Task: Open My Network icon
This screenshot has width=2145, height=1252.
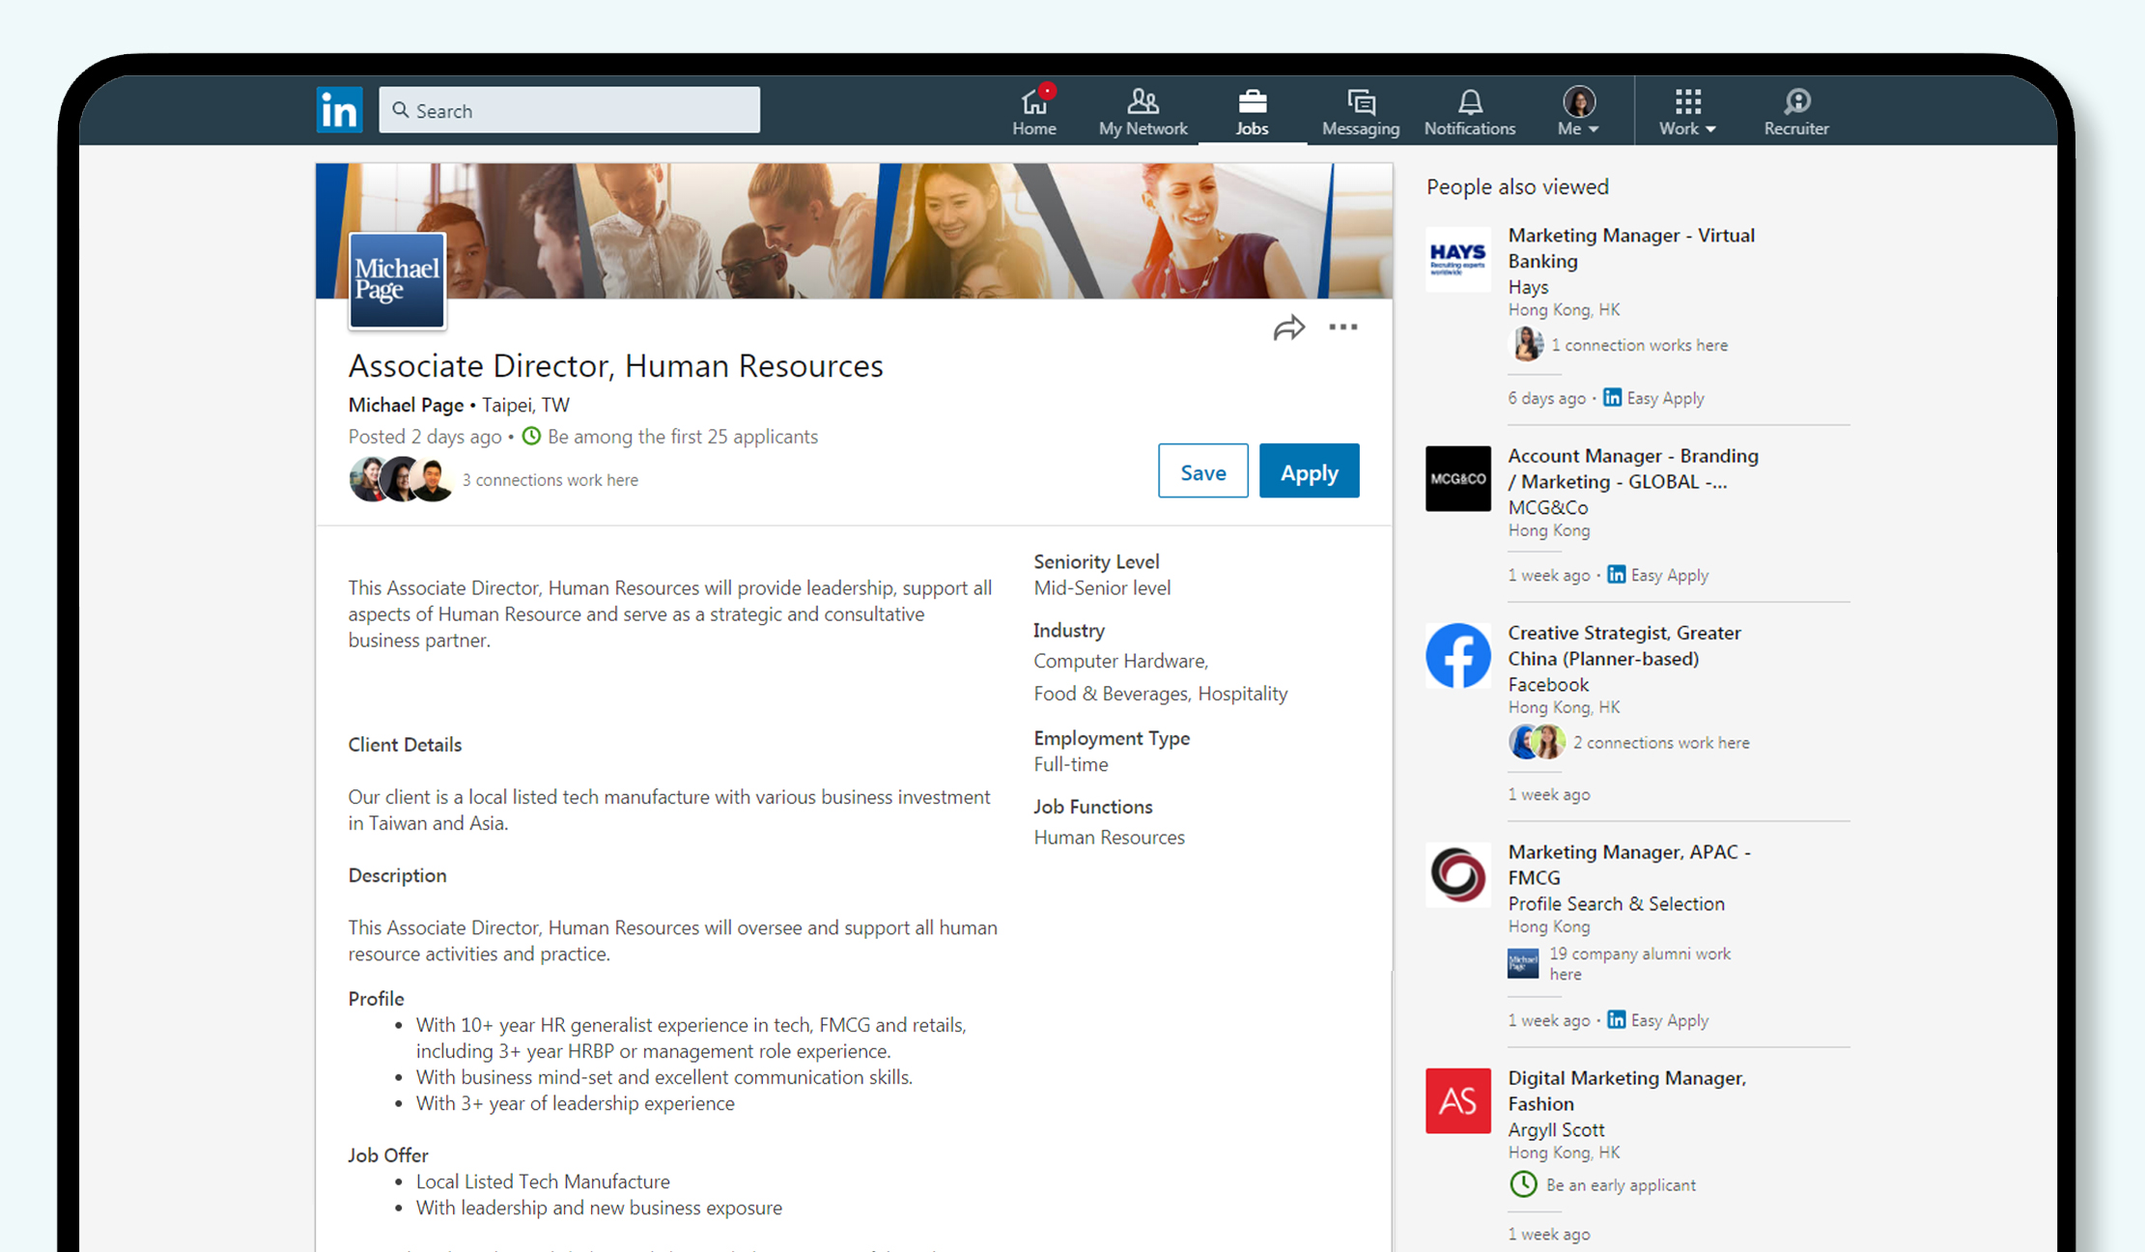Action: pos(1143,100)
